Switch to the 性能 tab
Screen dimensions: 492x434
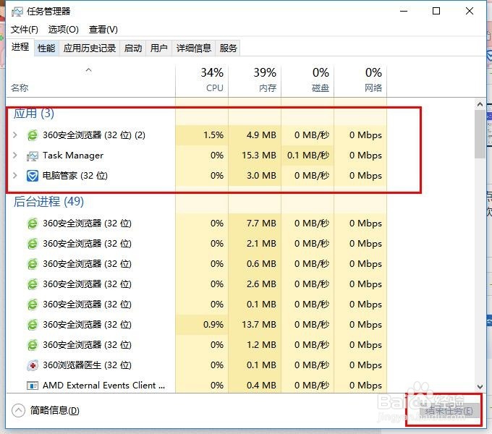pos(46,48)
